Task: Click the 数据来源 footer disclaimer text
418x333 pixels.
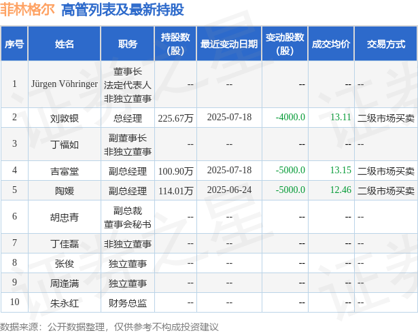Action: 109,327
